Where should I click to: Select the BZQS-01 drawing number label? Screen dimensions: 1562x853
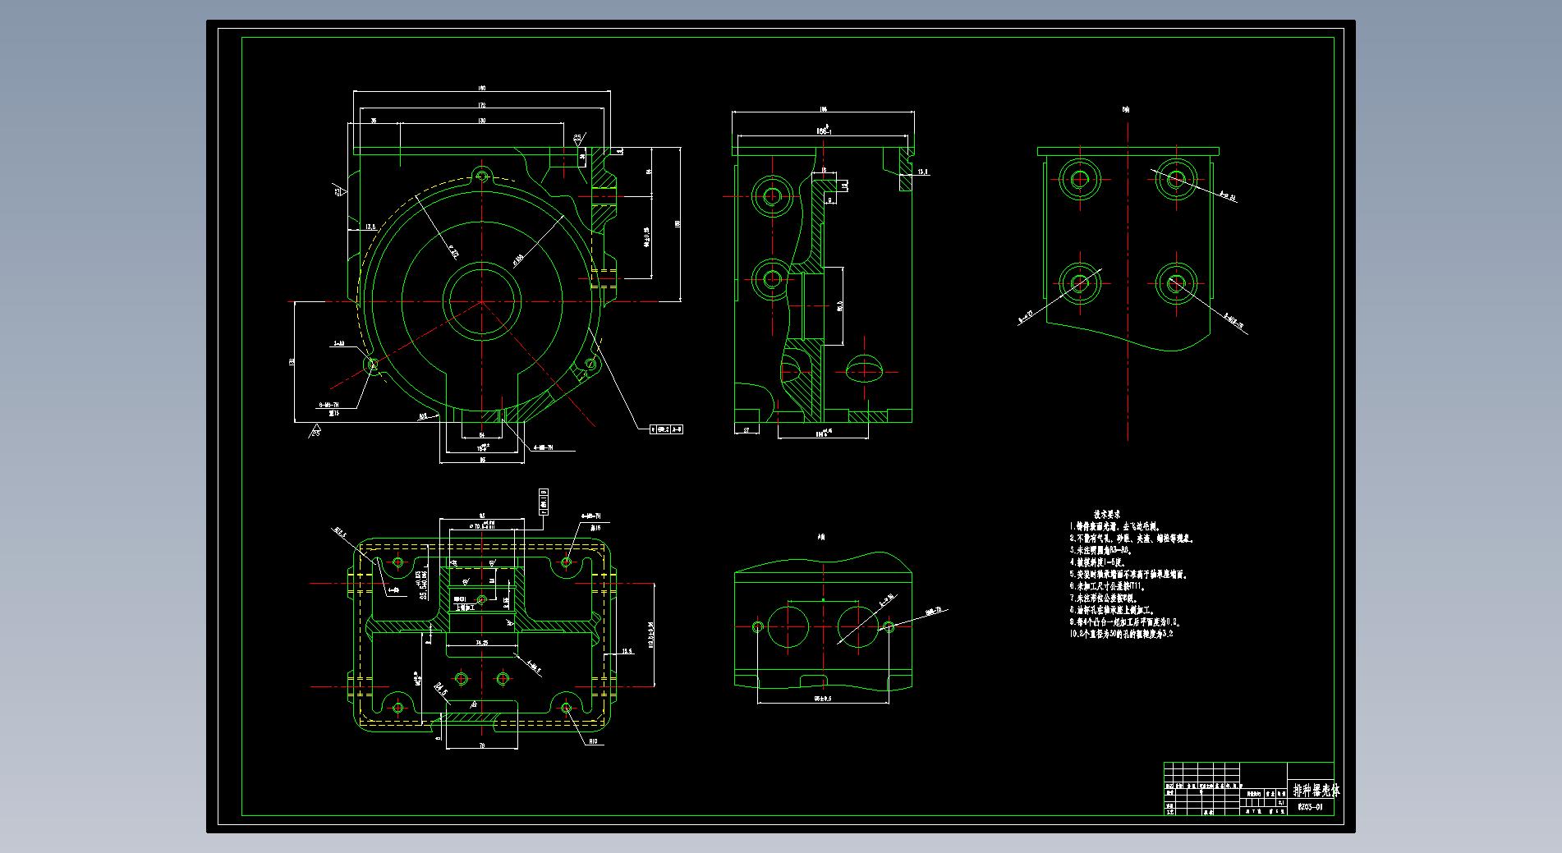click(x=1310, y=807)
